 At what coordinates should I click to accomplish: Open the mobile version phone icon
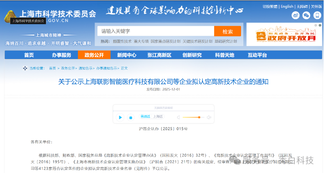[x=317, y=15]
